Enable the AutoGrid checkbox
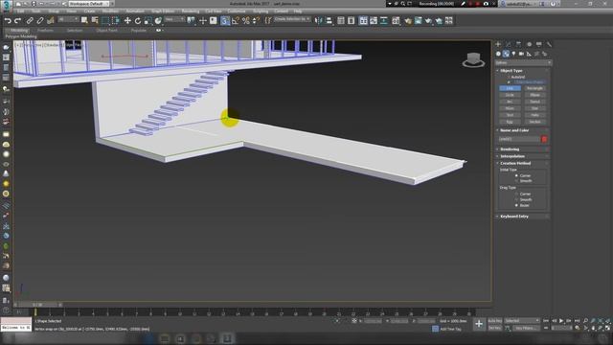The height and width of the screenshot is (345, 613). click(x=509, y=77)
